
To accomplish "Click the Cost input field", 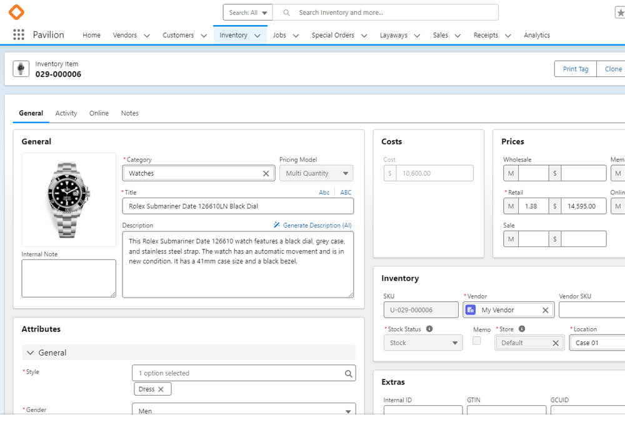I will point(435,174).
